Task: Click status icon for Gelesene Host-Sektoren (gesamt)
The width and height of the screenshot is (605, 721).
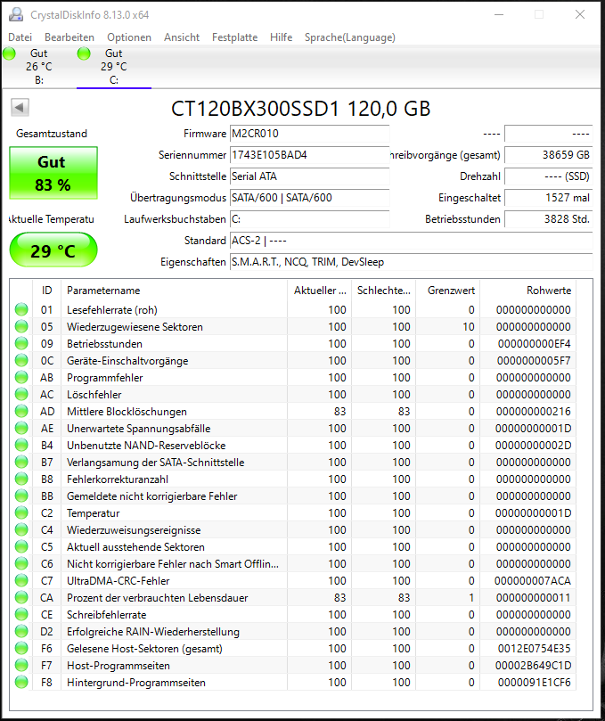Action: (21, 648)
